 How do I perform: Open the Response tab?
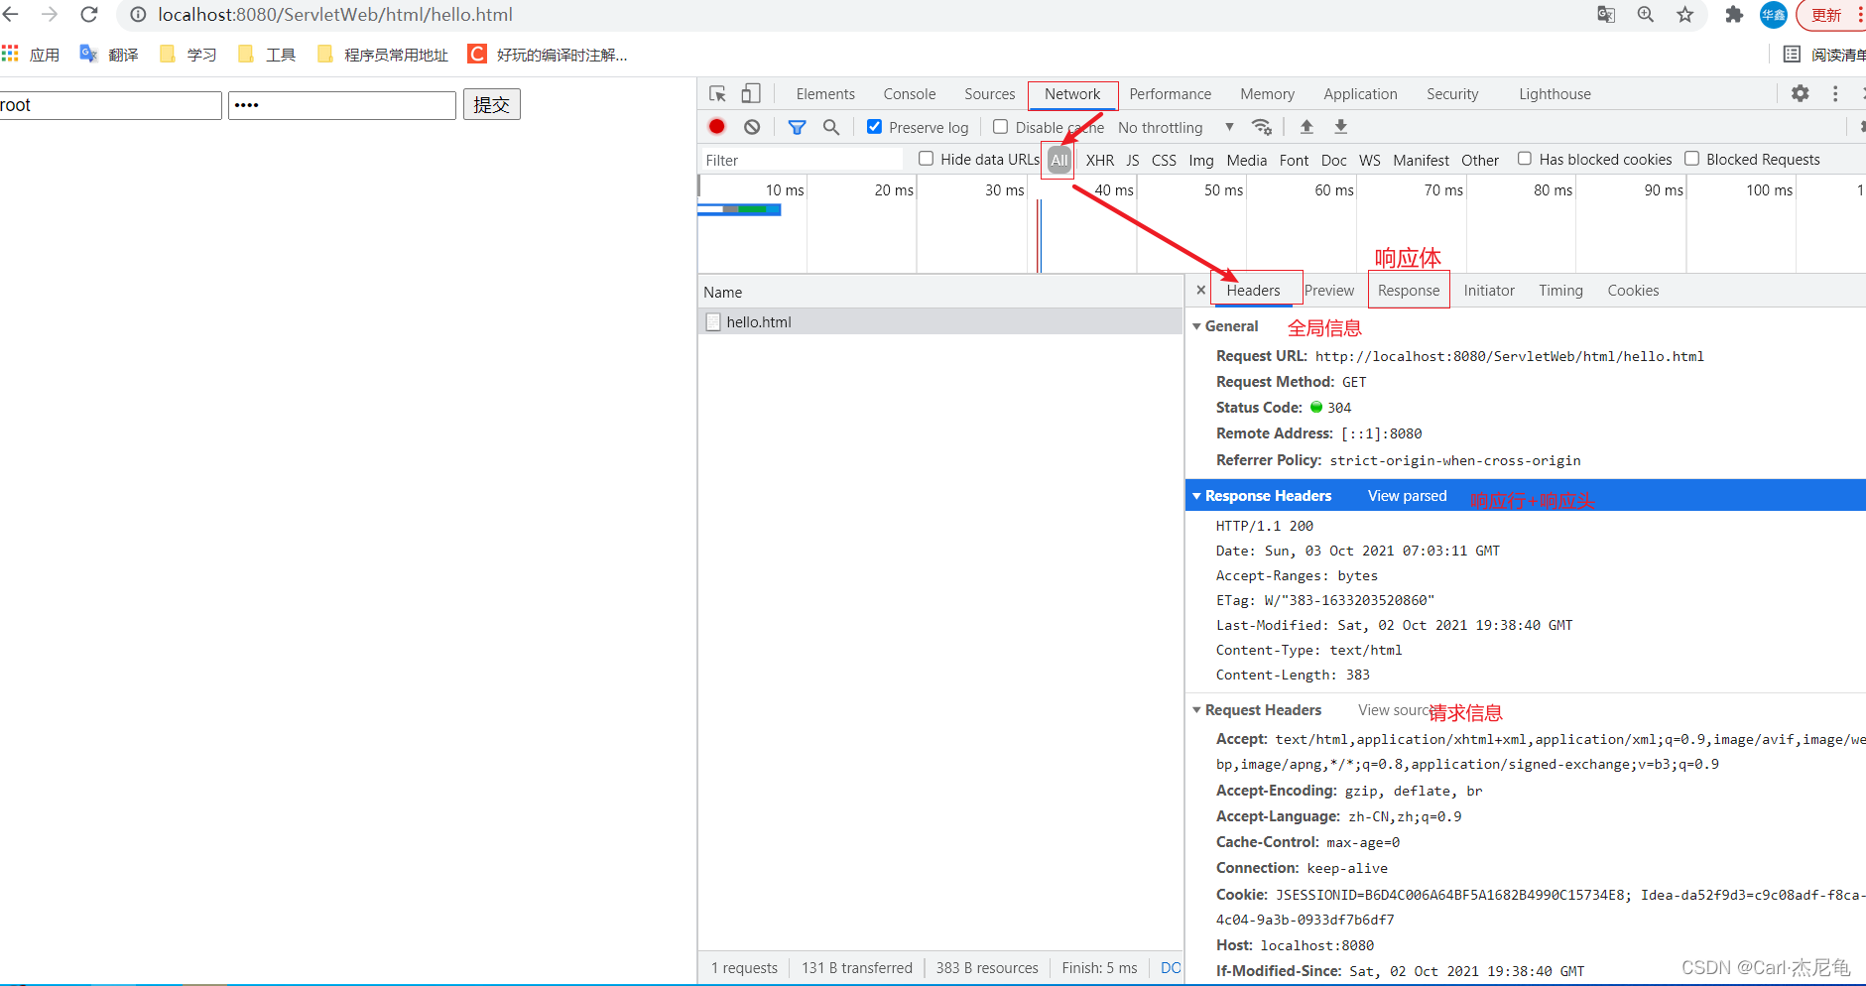1408,291
